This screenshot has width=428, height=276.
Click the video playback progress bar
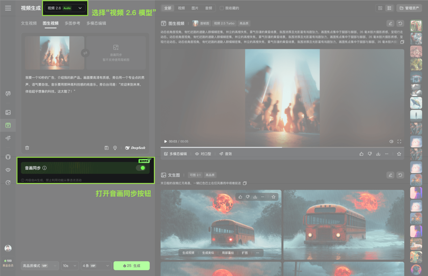(282, 147)
